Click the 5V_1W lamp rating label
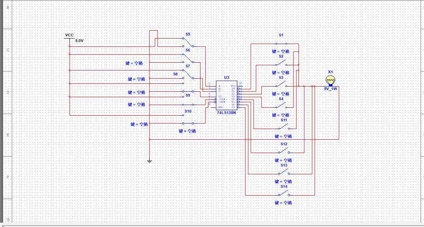Viewport: 424px width, 227px height. tap(330, 89)
